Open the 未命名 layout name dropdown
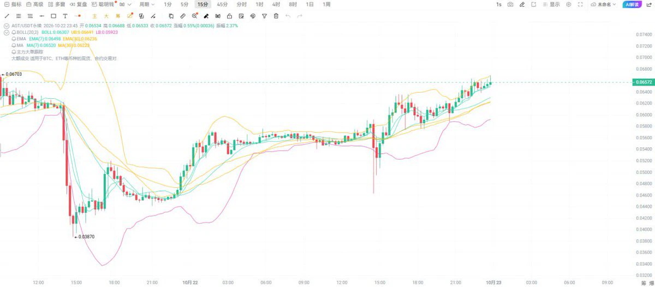This screenshot has width=655, height=287. click(x=603, y=4)
